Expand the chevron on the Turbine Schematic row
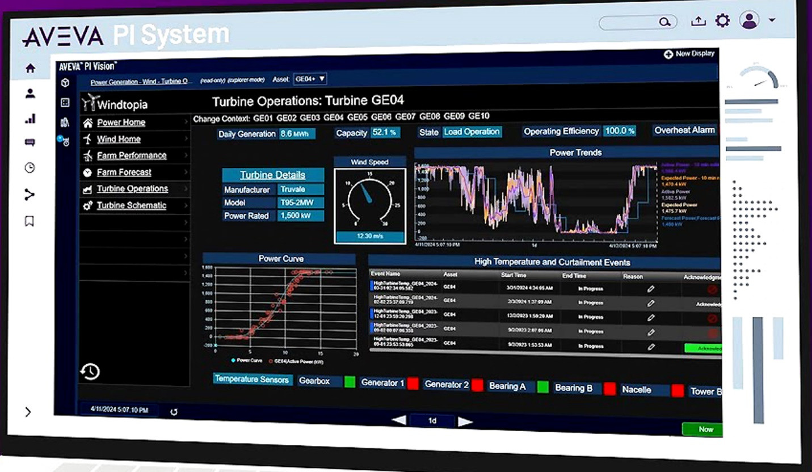 (x=186, y=205)
